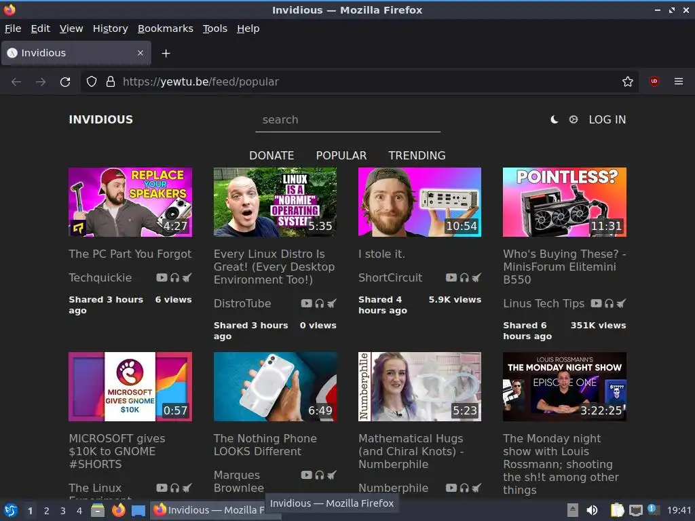The width and height of the screenshot is (695, 521).
Task: Open the Monday Night Show thumbnail
Action: click(565, 386)
